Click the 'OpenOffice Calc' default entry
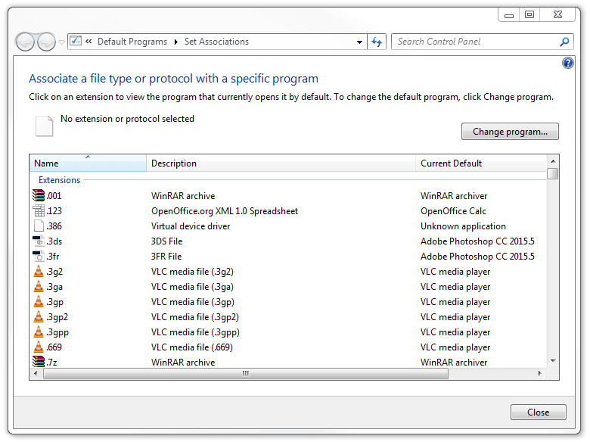590x442 pixels. (453, 211)
